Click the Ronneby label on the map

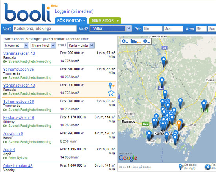[128, 121]
